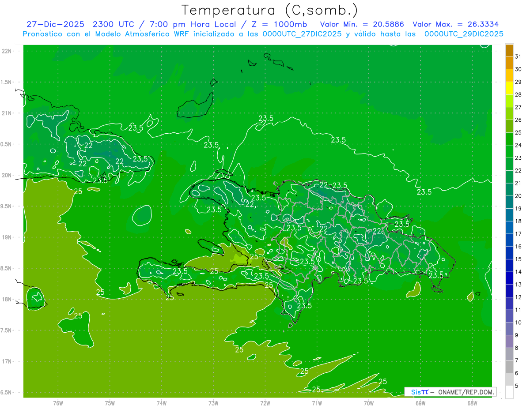Pick the orange legend color above 31
This screenshot has width=530, height=409.
click(509, 51)
